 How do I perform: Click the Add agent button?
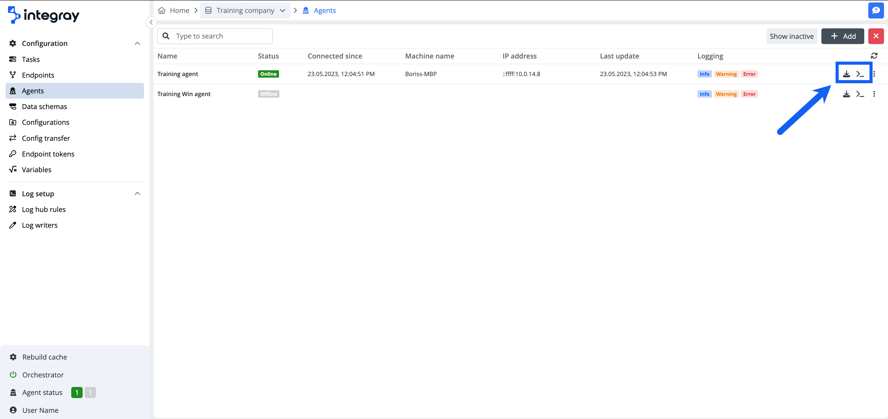[842, 36]
